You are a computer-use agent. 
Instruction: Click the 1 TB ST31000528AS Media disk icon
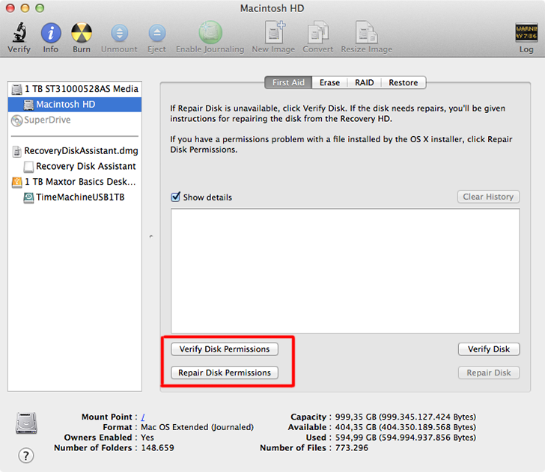(16, 89)
